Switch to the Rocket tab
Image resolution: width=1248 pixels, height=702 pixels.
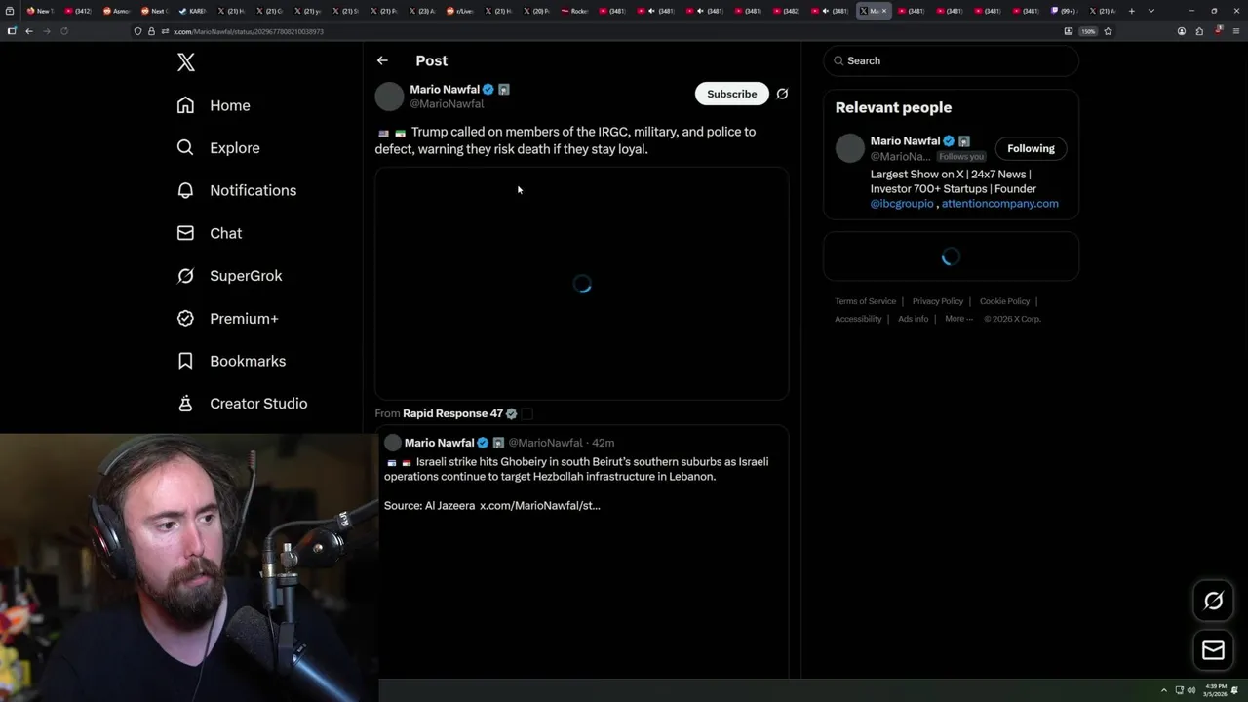pos(574,11)
